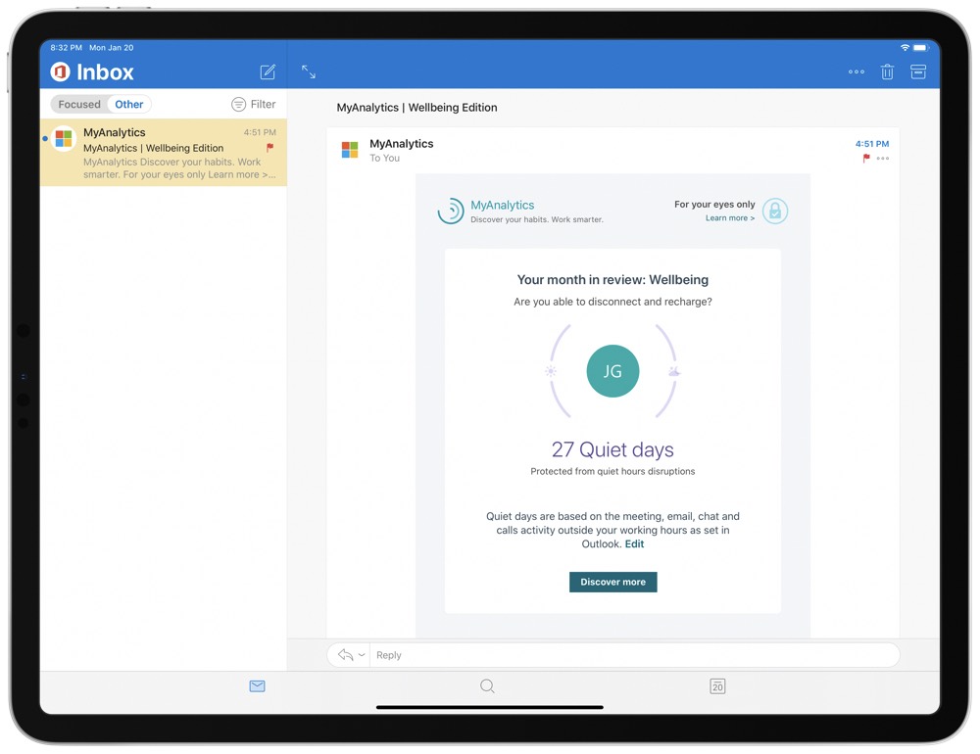Image resolution: width=980 pixels, height=754 pixels.
Task: Open the MyAnalytics email in list
Action: 164,153
